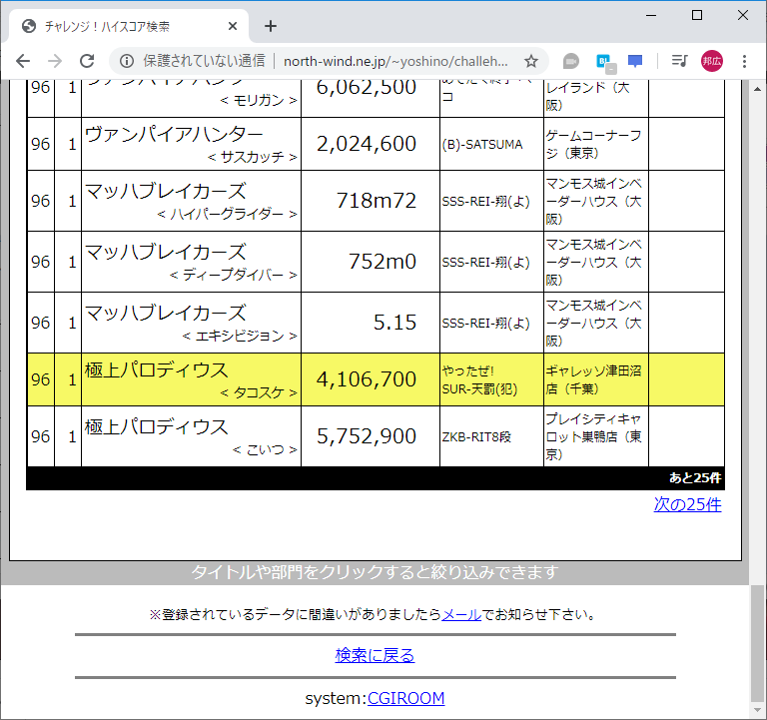Open the Chrome three-dot menu

(744, 61)
